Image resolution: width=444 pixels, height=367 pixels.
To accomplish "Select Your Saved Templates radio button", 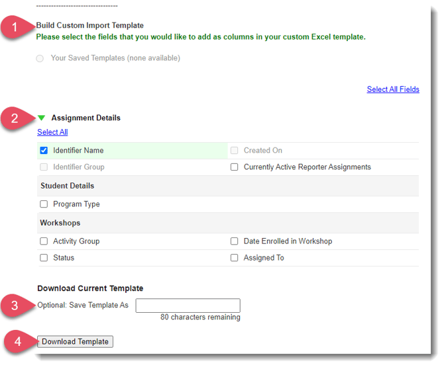I will tap(40, 58).
